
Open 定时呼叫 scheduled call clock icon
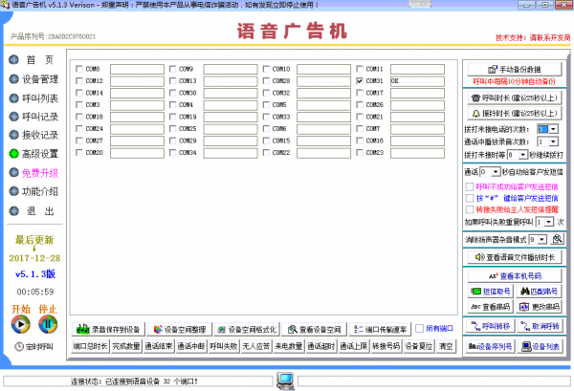click(17, 346)
